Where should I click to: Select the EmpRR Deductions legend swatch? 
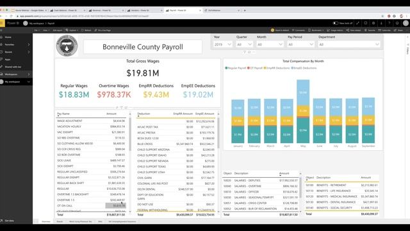265,68
